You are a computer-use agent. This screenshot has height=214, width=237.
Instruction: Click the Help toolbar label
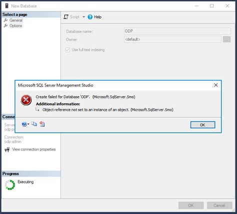point(97,17)
